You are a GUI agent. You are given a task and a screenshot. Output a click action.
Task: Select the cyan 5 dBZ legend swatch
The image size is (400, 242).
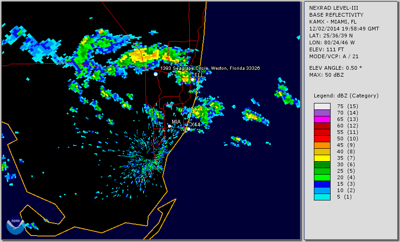(322, 197)
